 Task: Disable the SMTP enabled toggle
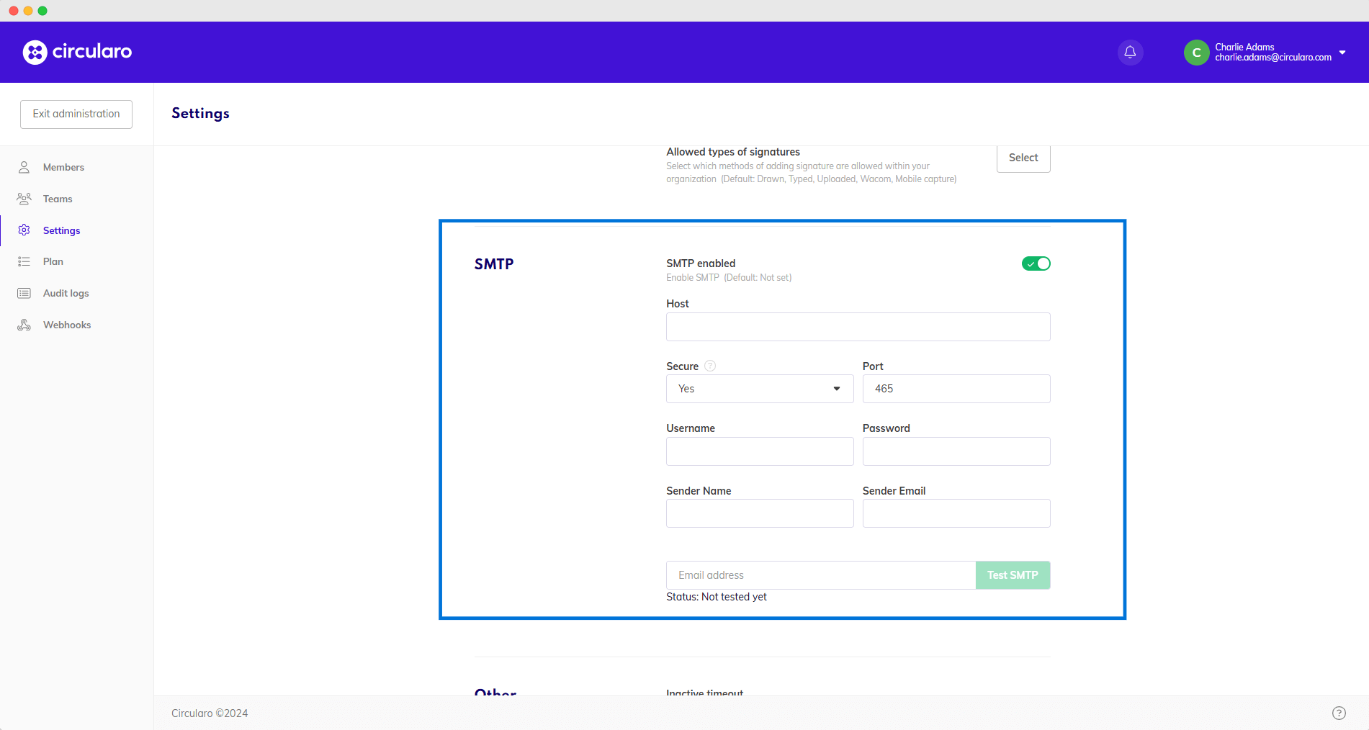[1036, 263]
